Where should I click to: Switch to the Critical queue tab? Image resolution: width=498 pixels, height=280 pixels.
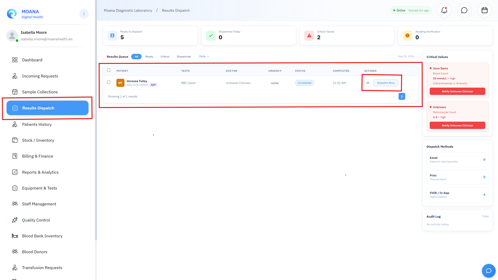[x=165, y=57]
